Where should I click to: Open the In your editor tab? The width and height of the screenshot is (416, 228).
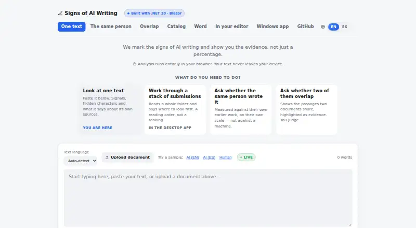pyautogui.click(x=232, y=26)
